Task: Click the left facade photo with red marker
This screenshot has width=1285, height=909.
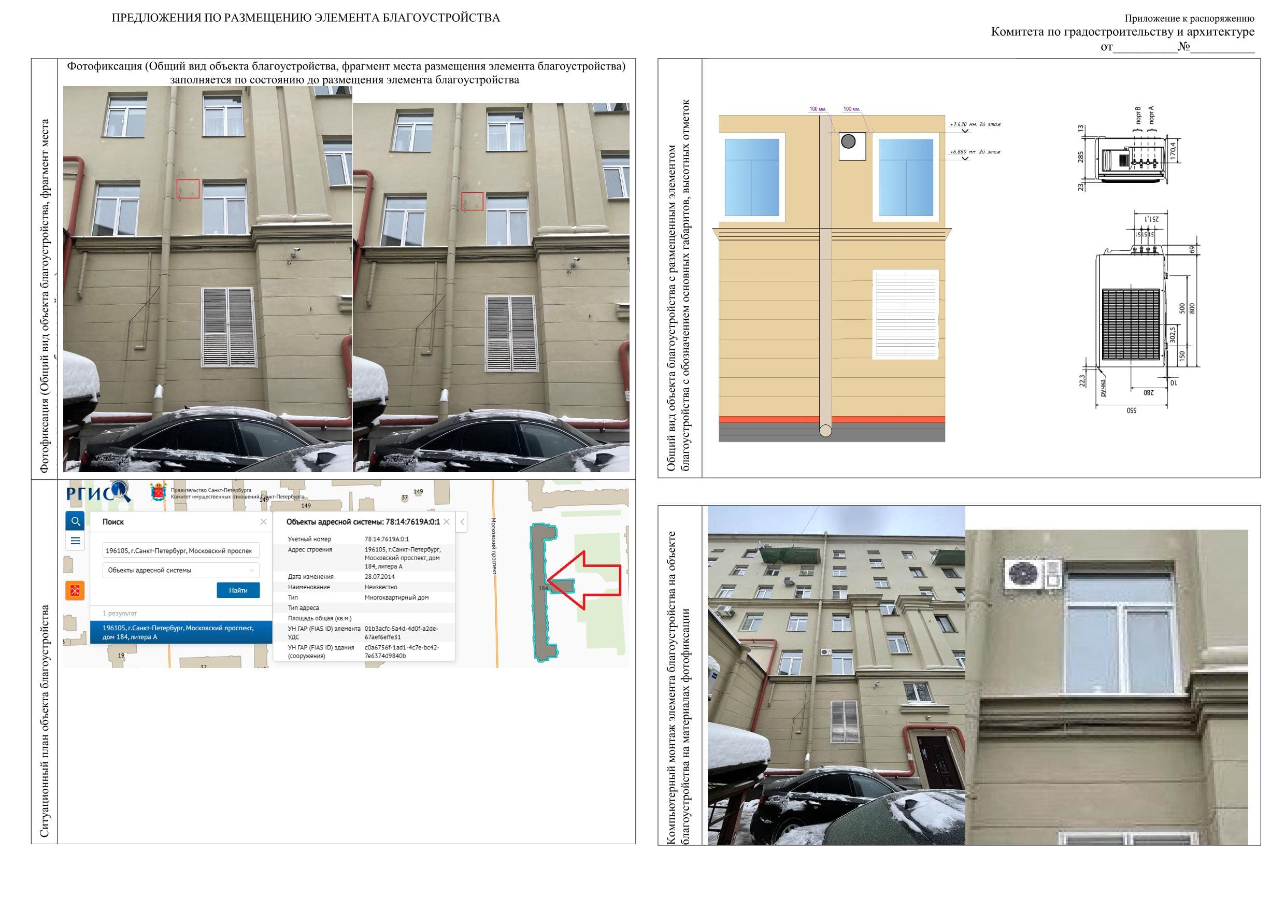Action: pos(208,279)
